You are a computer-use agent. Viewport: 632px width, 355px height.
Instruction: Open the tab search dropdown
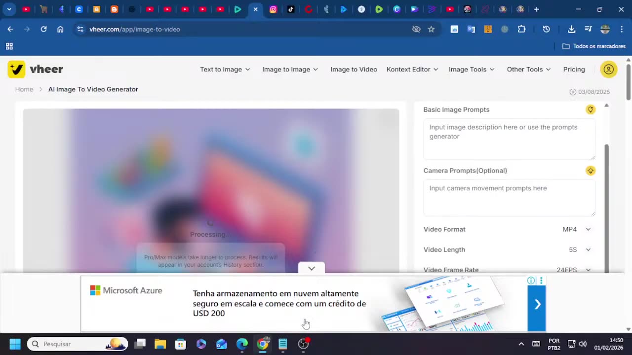click(9, 9)
